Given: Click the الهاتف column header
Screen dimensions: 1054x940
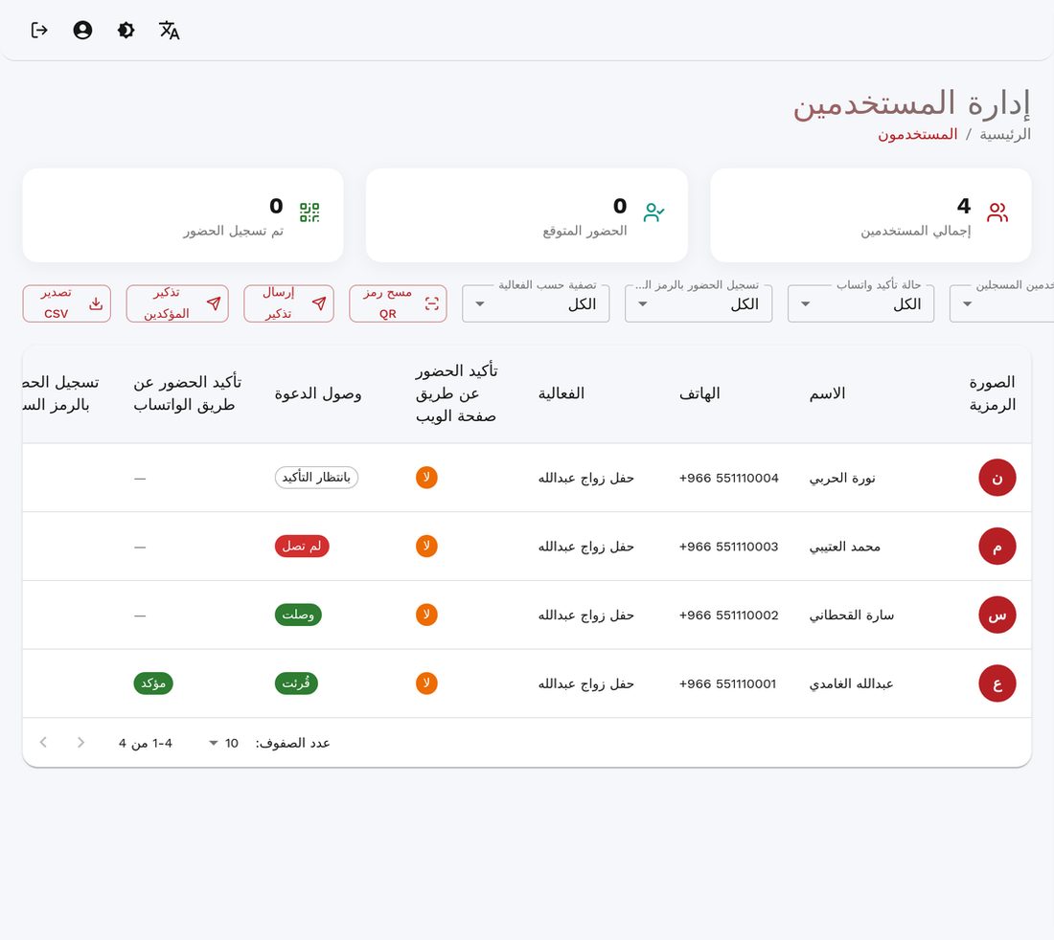Looking at the screenshot, I should (x=699, y=393).
